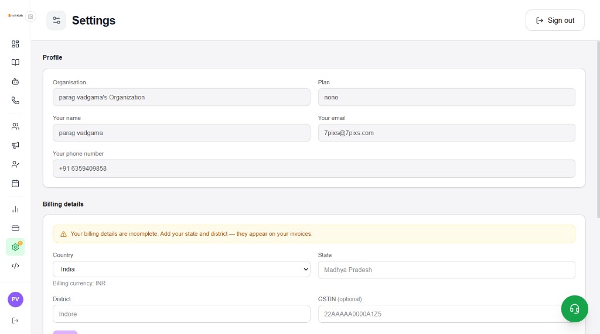
Task: Open the AI agents robot icon
Action: 15,81
